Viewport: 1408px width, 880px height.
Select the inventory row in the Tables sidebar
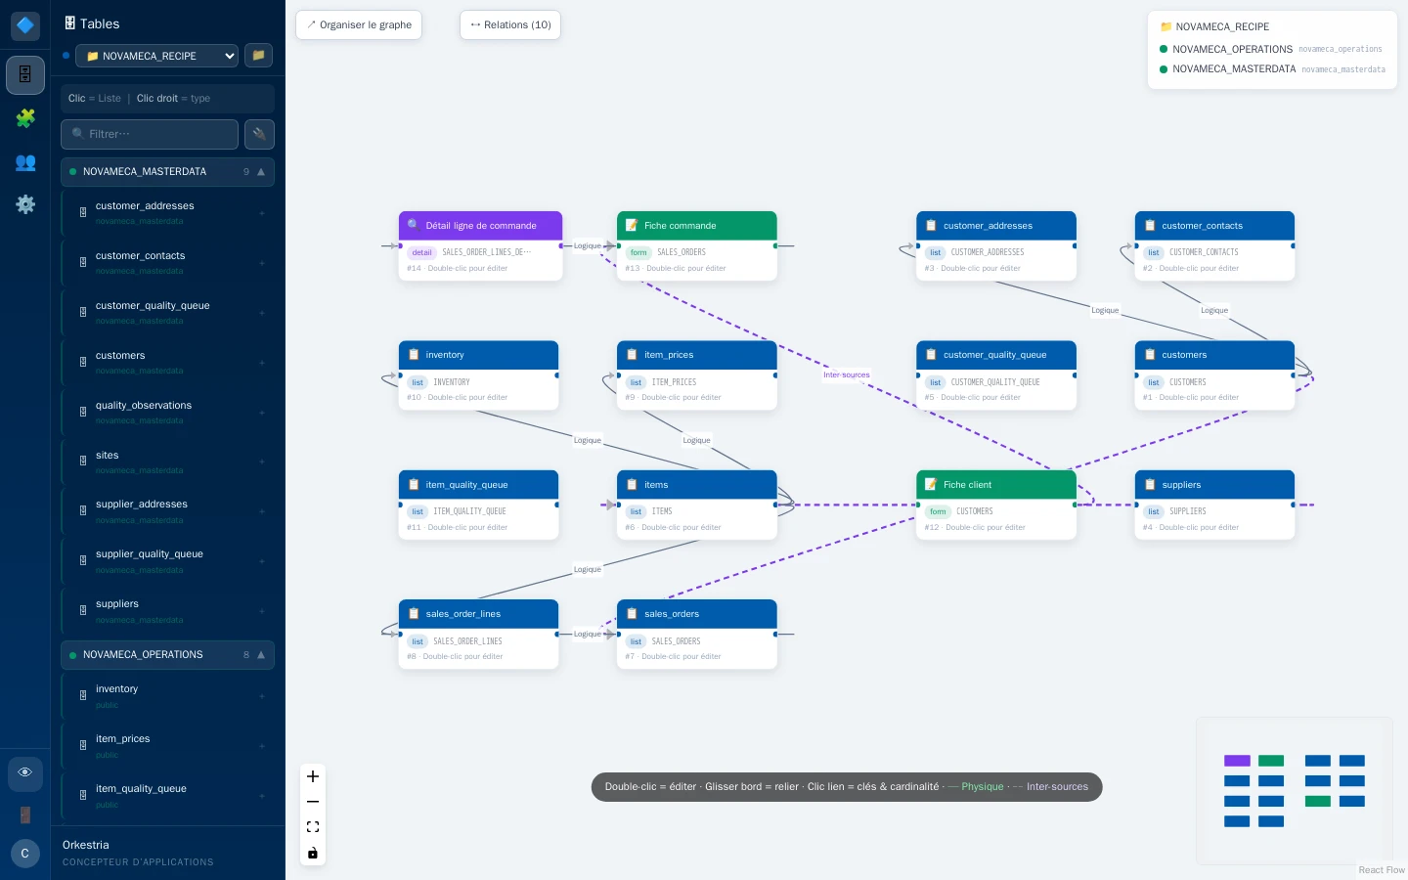pos(167,695)
